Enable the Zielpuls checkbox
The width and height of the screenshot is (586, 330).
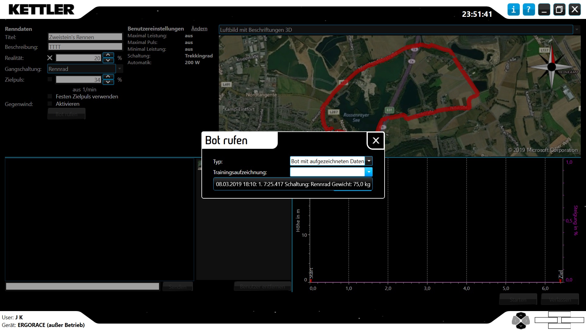[50, 79]
